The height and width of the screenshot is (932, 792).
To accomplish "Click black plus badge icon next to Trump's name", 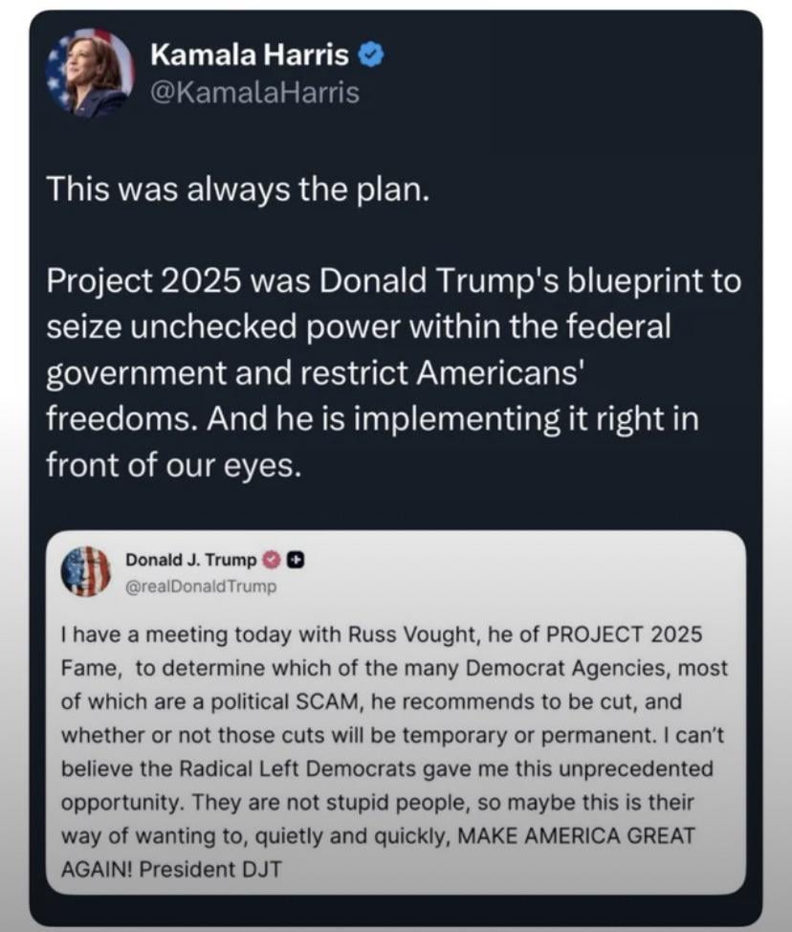I will [x=296, y=560].
